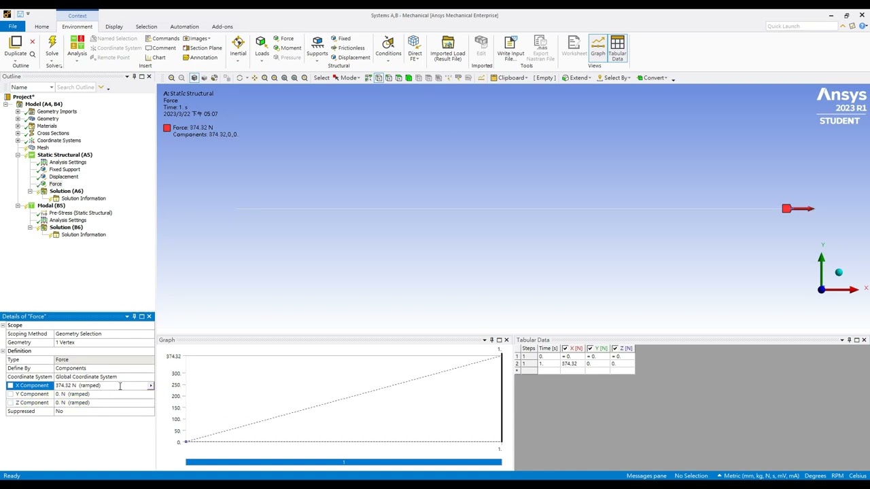The image size is (870, 489).
Task: Open the Convert dropdown
Action: click(652, 78)
